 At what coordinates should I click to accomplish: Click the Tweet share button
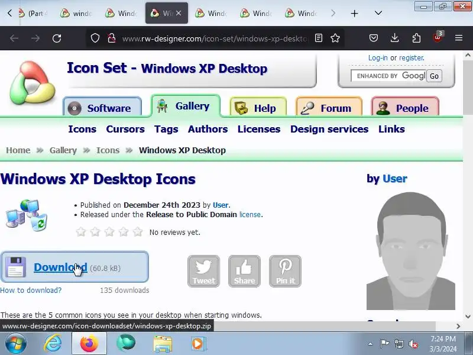tap(203, 271)
